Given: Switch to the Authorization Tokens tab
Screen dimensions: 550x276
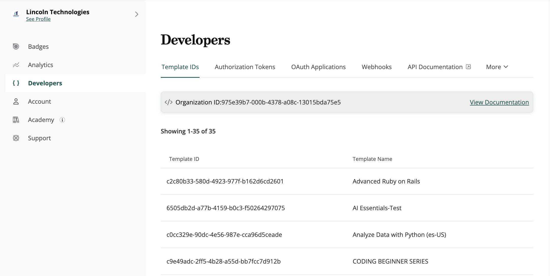Looking at the screenshot, I should click(245, 67).
